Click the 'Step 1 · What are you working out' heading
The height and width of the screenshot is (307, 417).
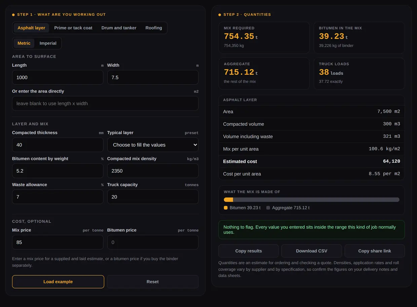pyautogui.click(x=62, y=14)
